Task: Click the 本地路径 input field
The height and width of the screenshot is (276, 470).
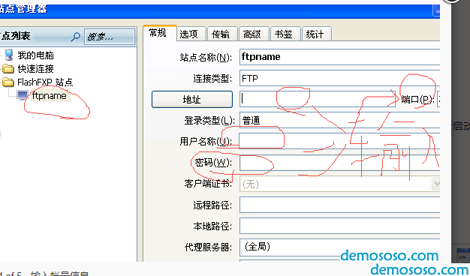Action: click(x=339, y=226)
